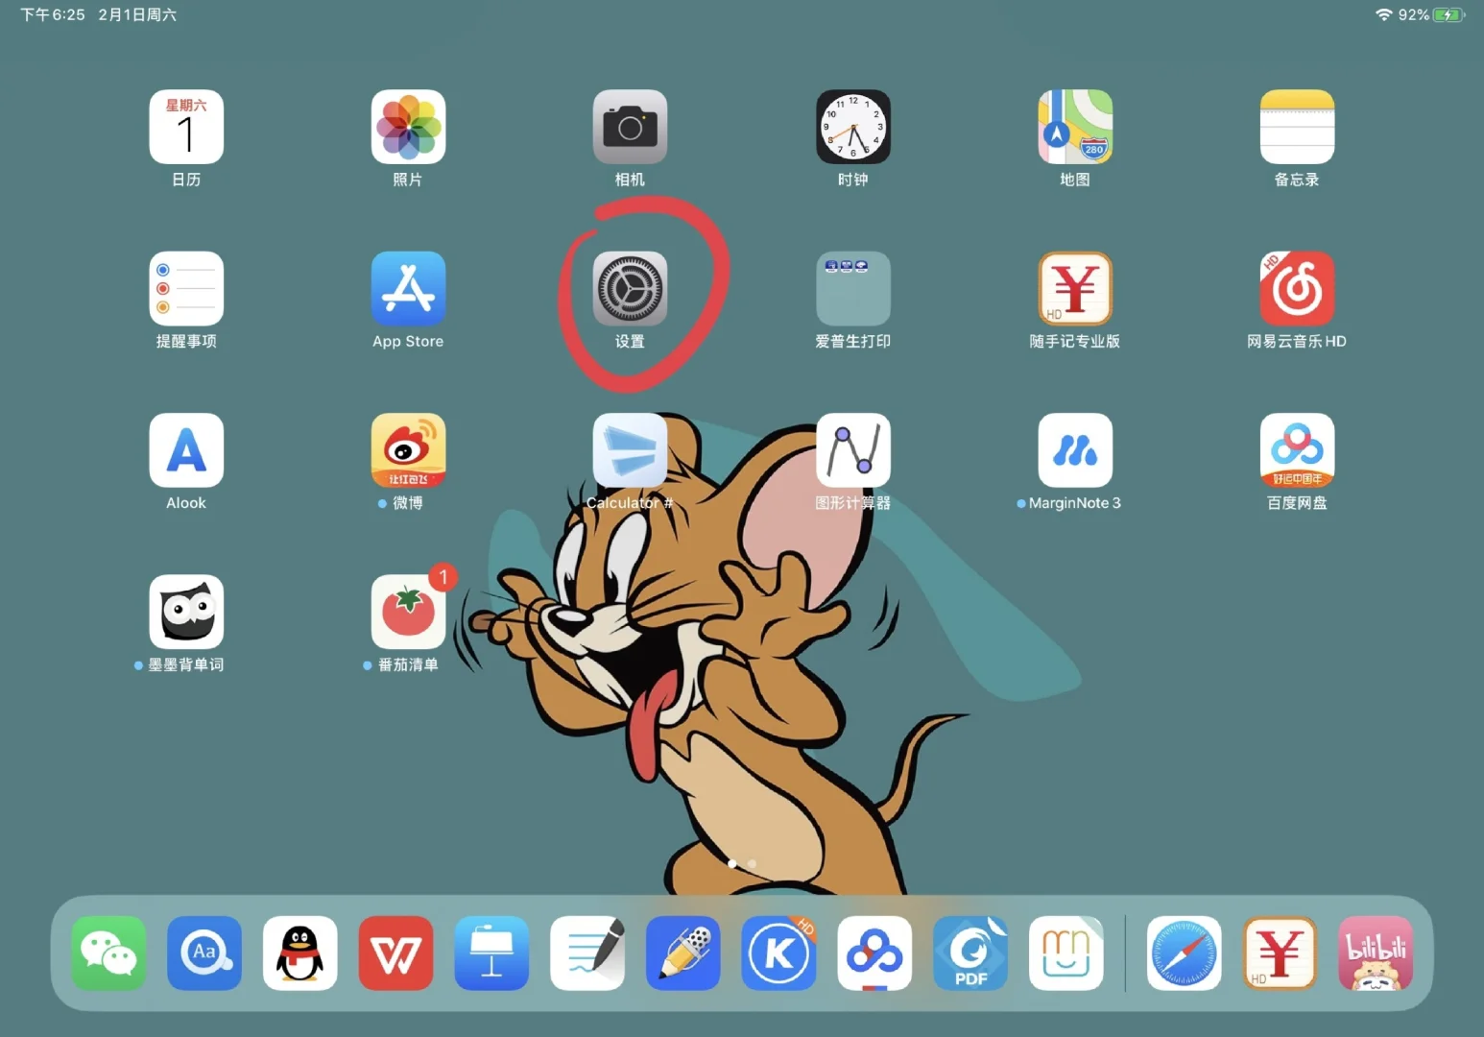The width and height of the screenshot is (1484, 1037).
Task: Open the Maps app
Action: tap(1074, 128)
